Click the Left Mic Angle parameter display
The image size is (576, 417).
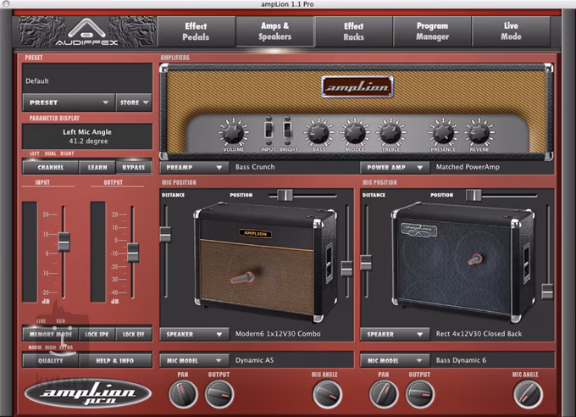(87, 136)
